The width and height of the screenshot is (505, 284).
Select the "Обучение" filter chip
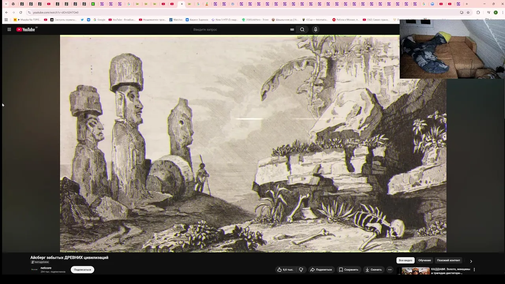(425, 260)
